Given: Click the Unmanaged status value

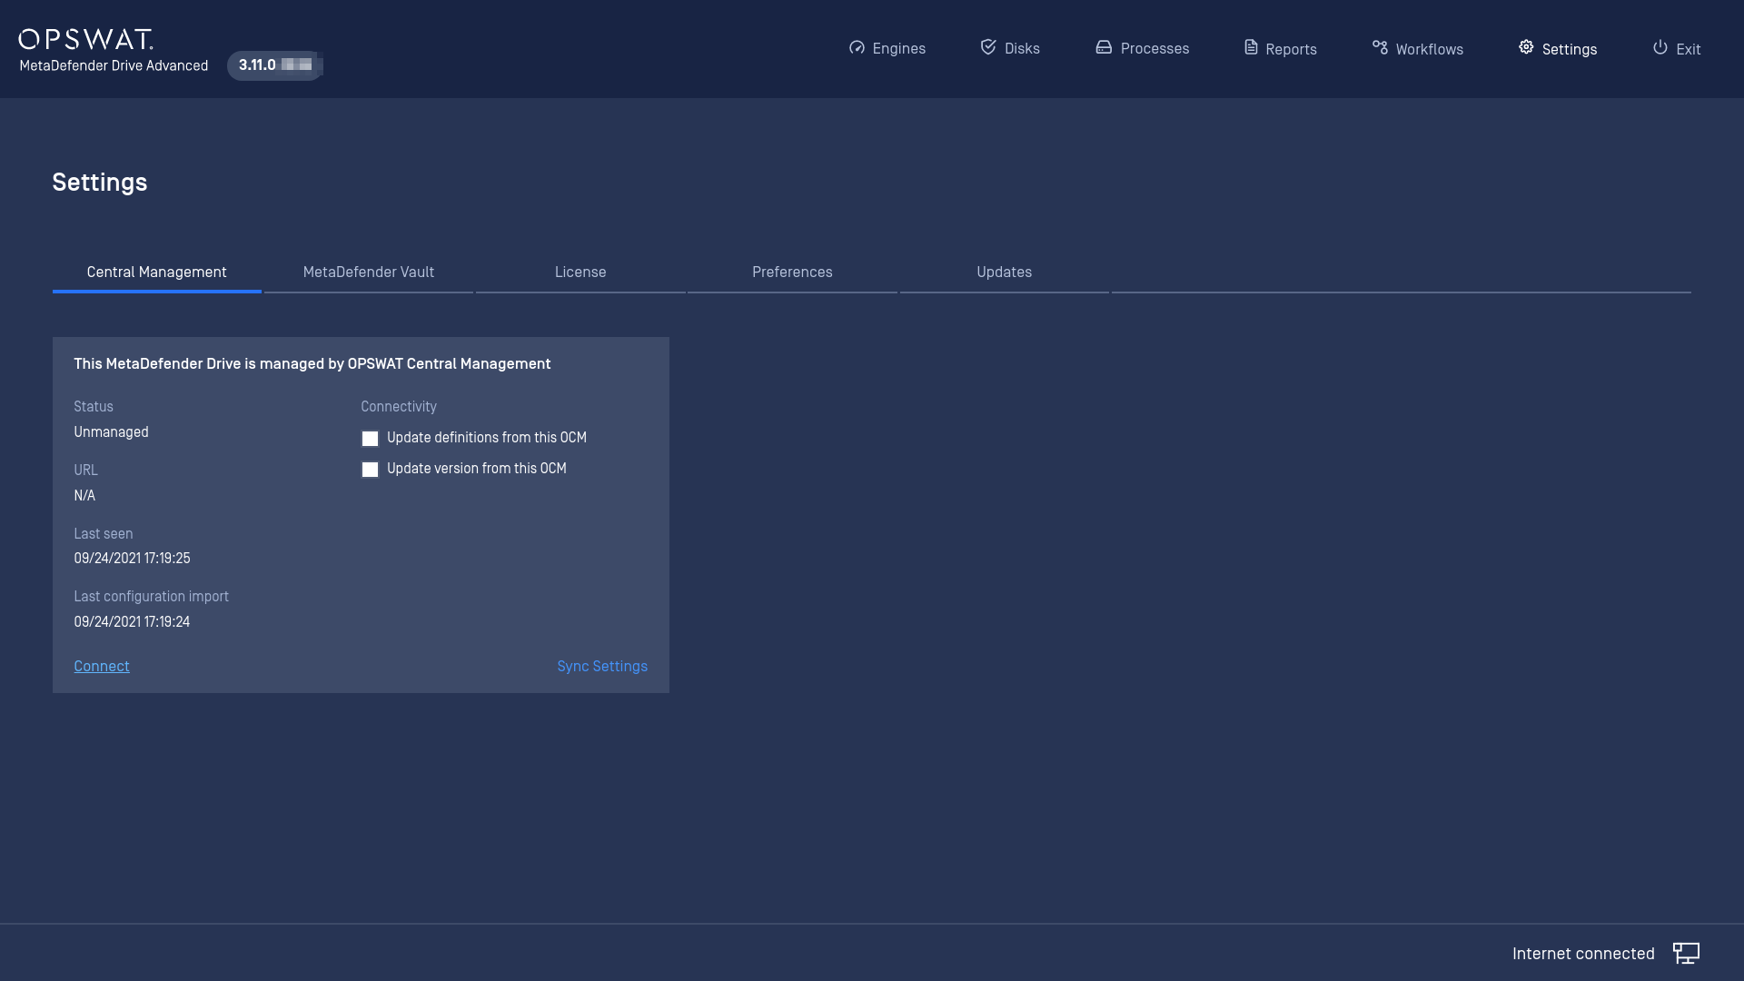Looking at the screenshot, I should [x=111, y=432].
